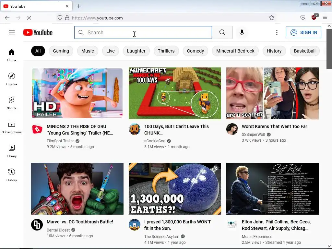Select the Music filter chip

point(88,51)
